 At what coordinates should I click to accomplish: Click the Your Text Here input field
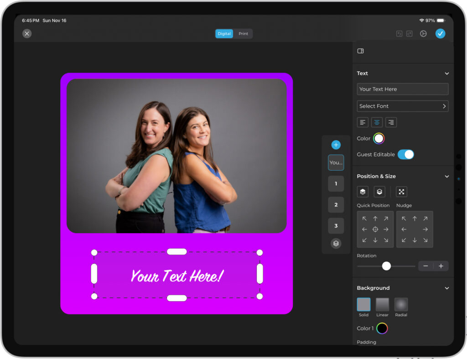click(x=402, y=89)
